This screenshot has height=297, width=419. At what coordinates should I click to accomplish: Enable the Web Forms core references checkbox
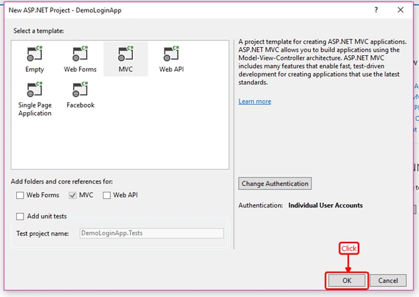[x=20, y=195]
